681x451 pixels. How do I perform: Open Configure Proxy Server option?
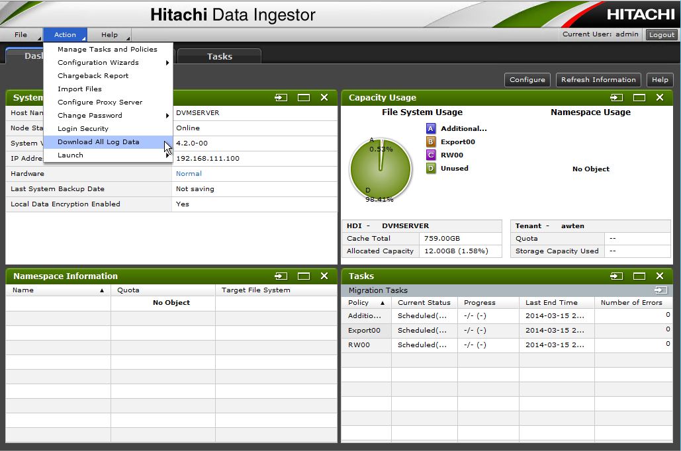coord(108,102)
